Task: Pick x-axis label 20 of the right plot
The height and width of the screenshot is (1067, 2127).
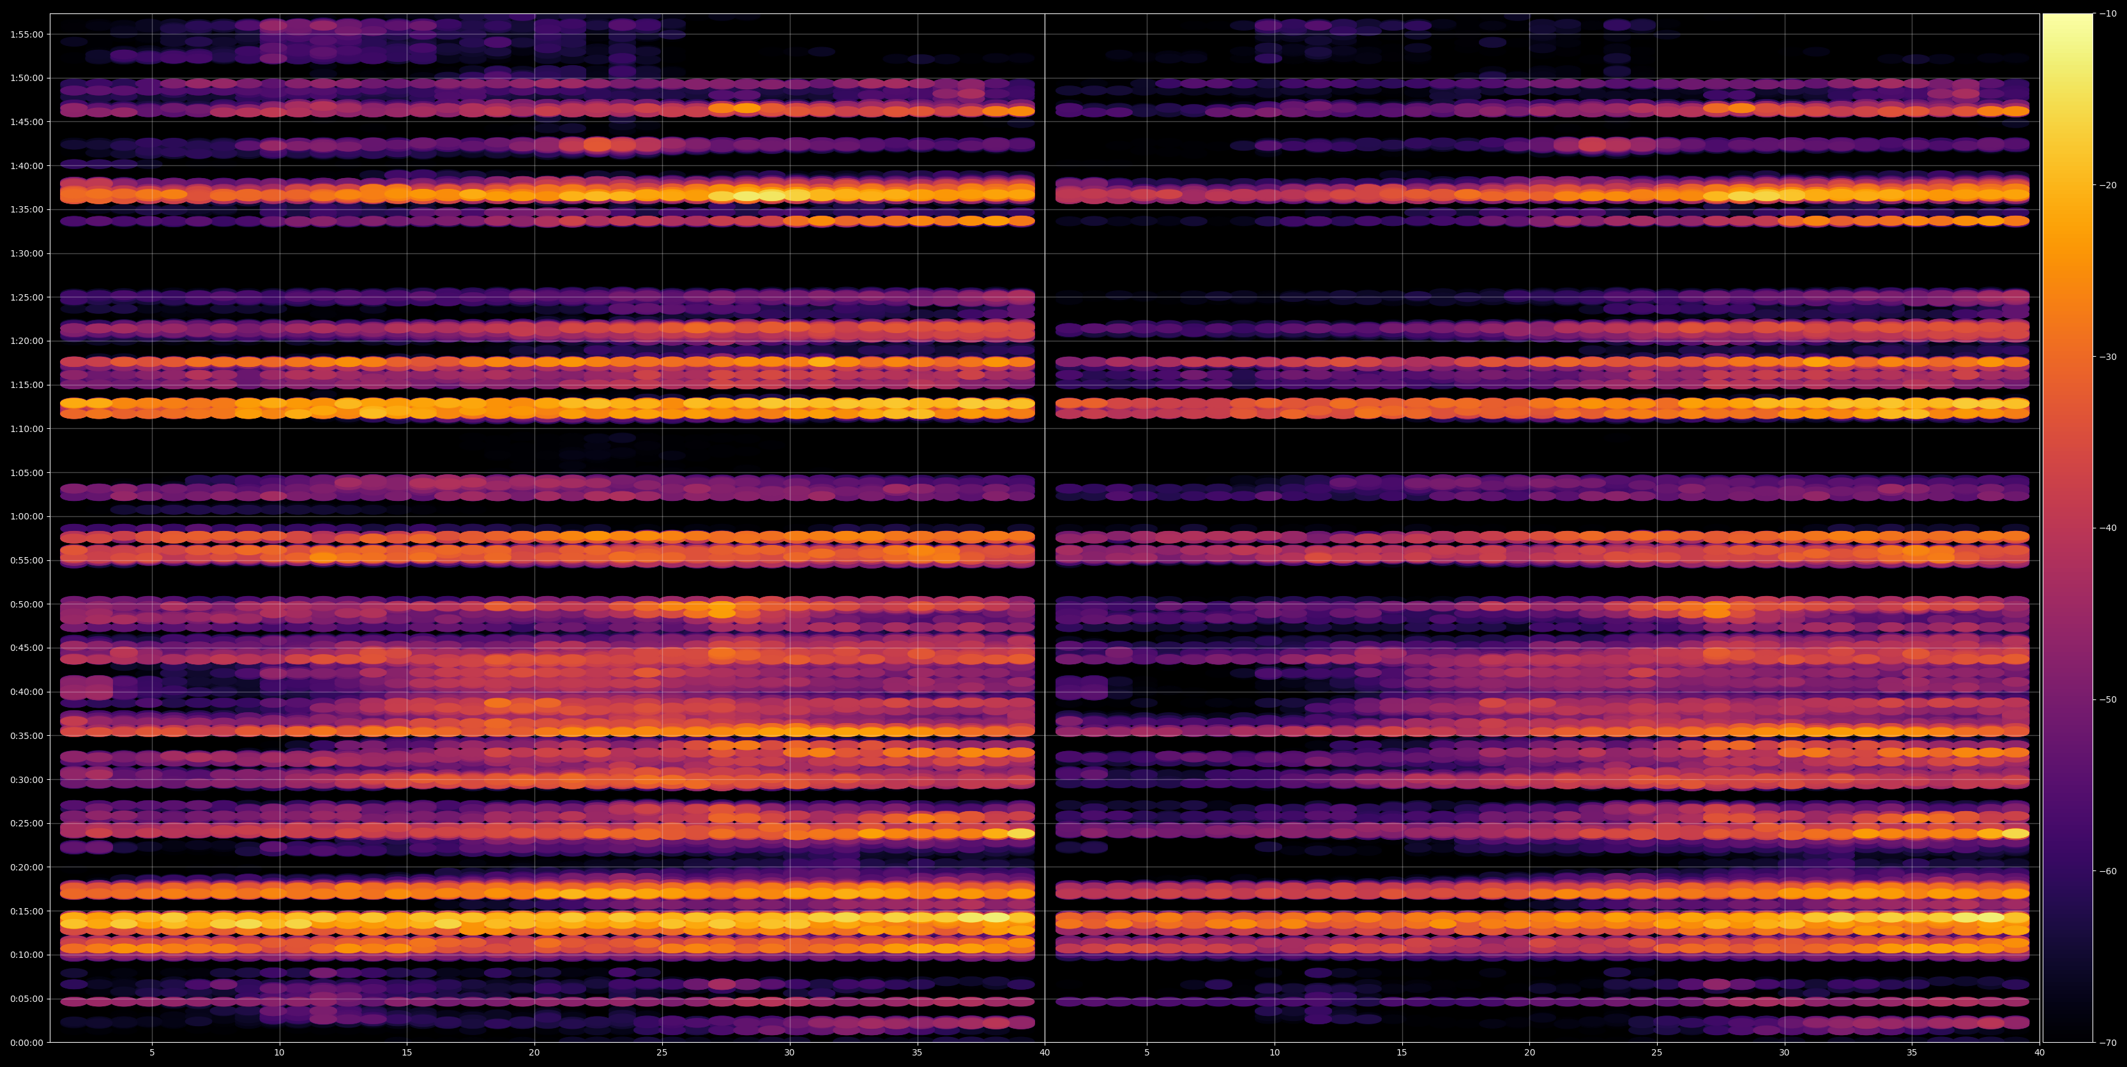Action: coord(1529,1053)
